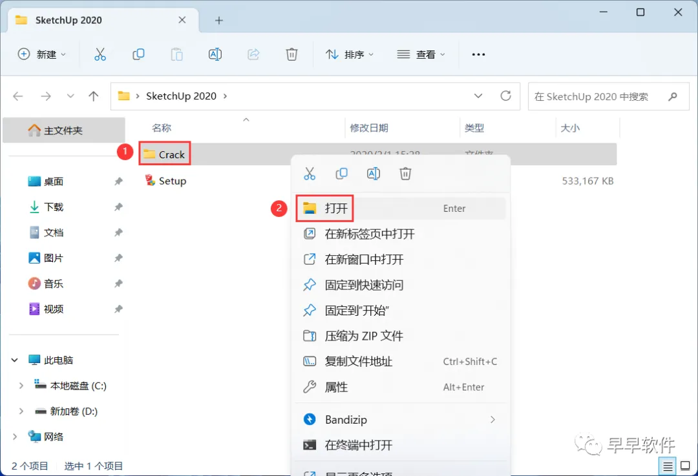This screenshot has height=476, width=698.
Task: Open 桌面 (Desktop) in the sidebar
Action: tap(54, 181)
